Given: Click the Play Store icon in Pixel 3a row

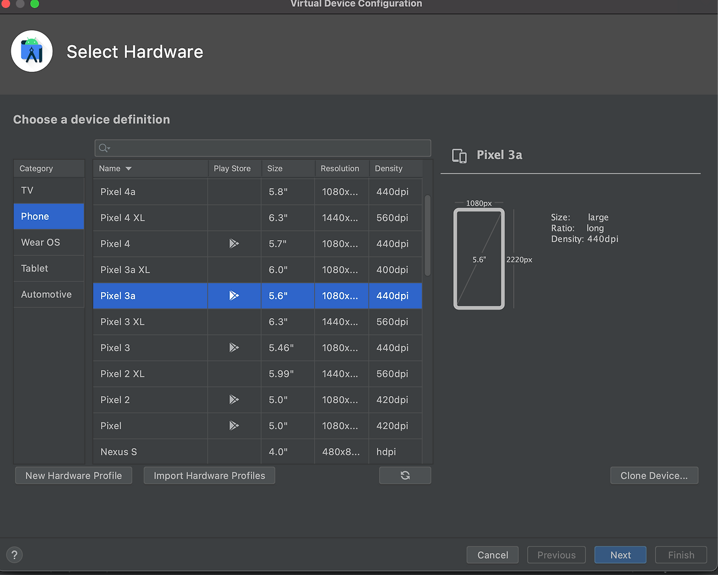Looking at the screenshot, I should (x=234, y=296).
